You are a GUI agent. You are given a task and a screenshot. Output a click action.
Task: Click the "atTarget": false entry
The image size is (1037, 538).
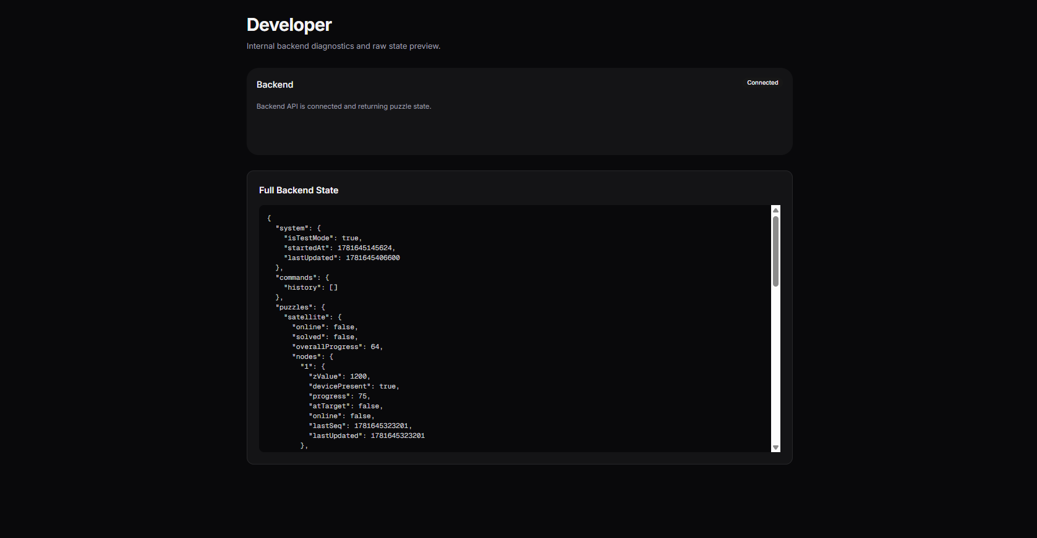pos(346,406)
